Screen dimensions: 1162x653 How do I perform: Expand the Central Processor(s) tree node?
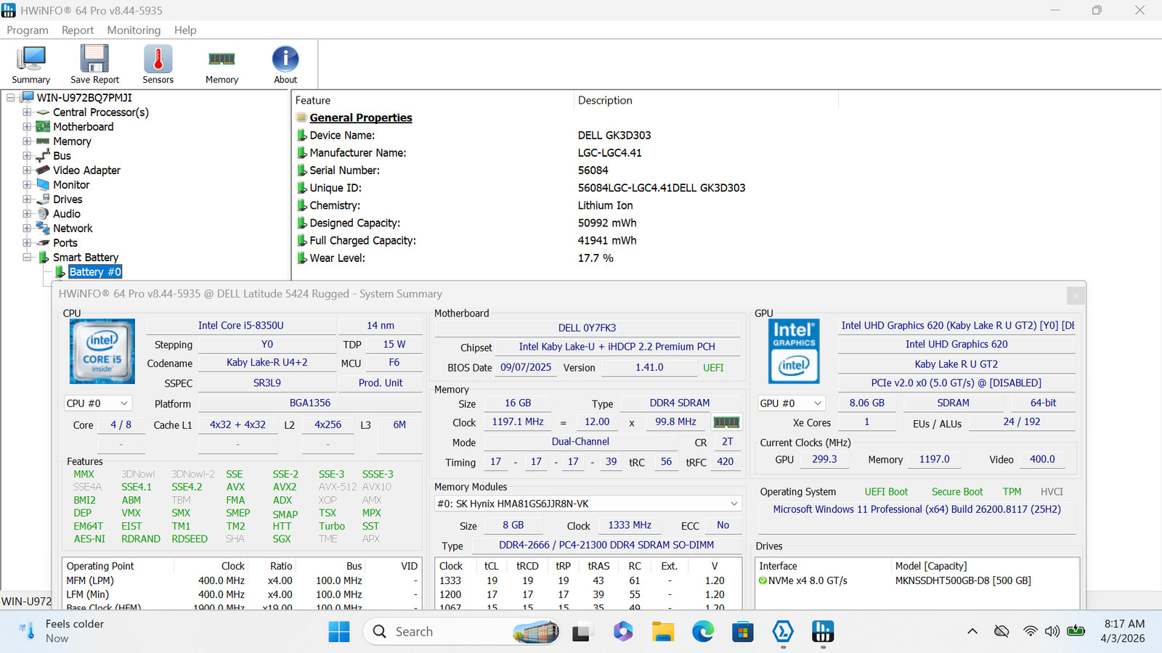(x=27, y=112)
